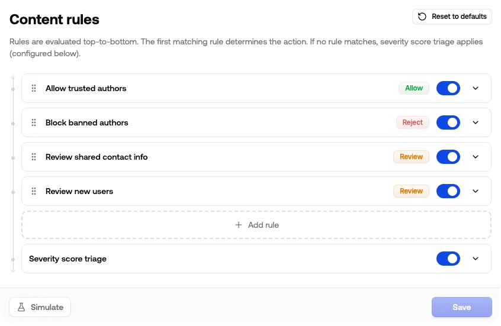Click drag handle for Review new users

[34, 191]
